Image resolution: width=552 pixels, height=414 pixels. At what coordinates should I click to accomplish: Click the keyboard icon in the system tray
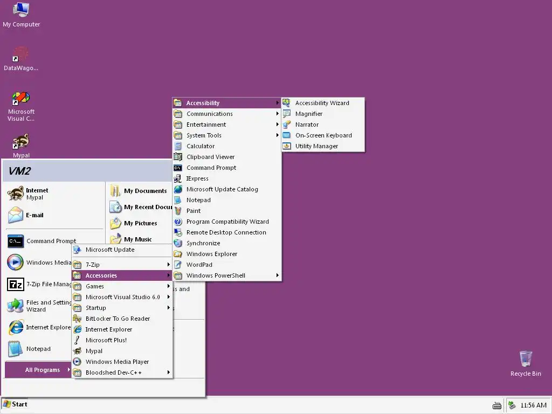496,406
